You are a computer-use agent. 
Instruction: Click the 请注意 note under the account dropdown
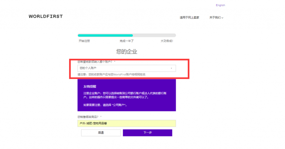click(x=111, y=74)
